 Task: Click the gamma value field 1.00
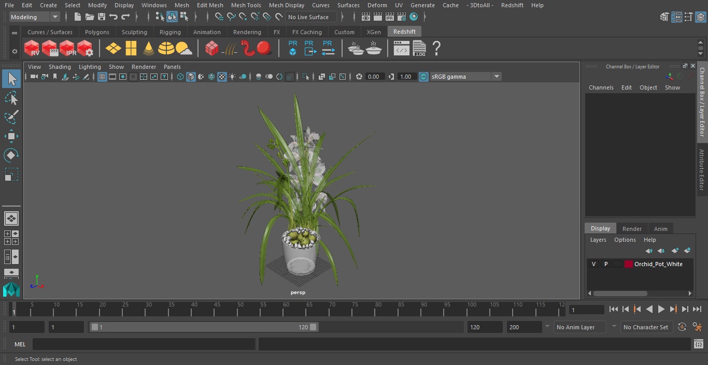pos(406,77)
